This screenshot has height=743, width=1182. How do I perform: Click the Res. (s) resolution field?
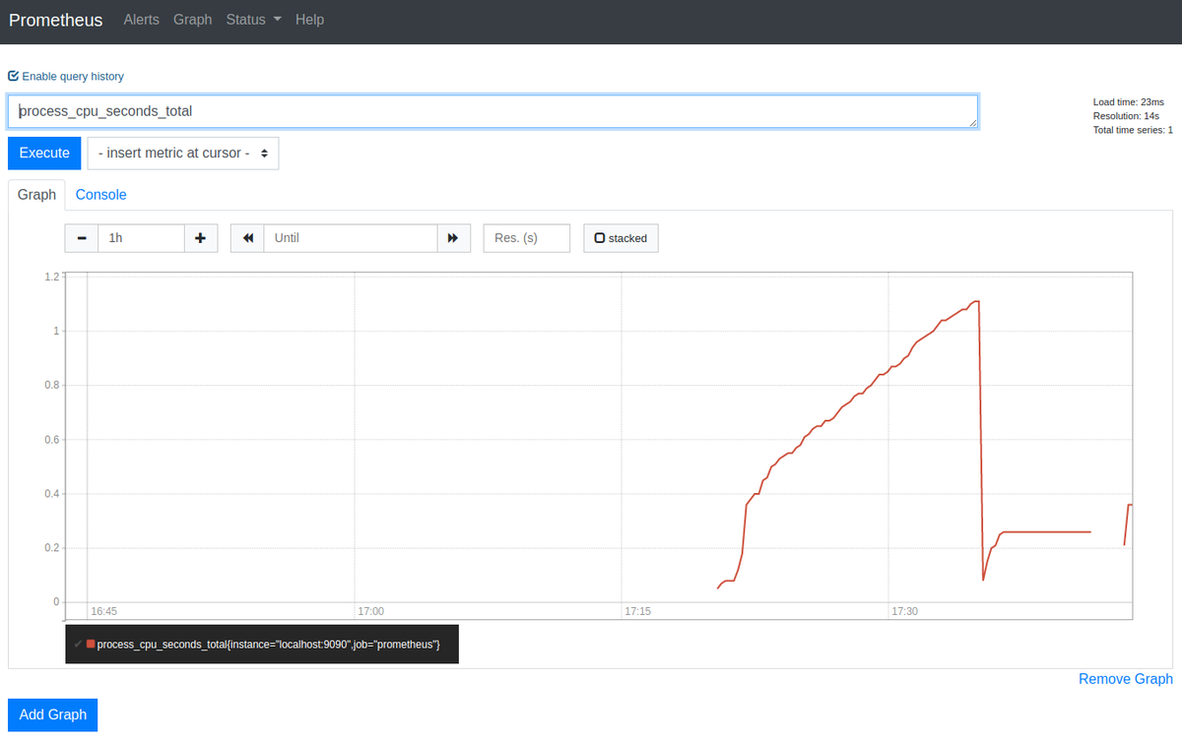[527, 238]
